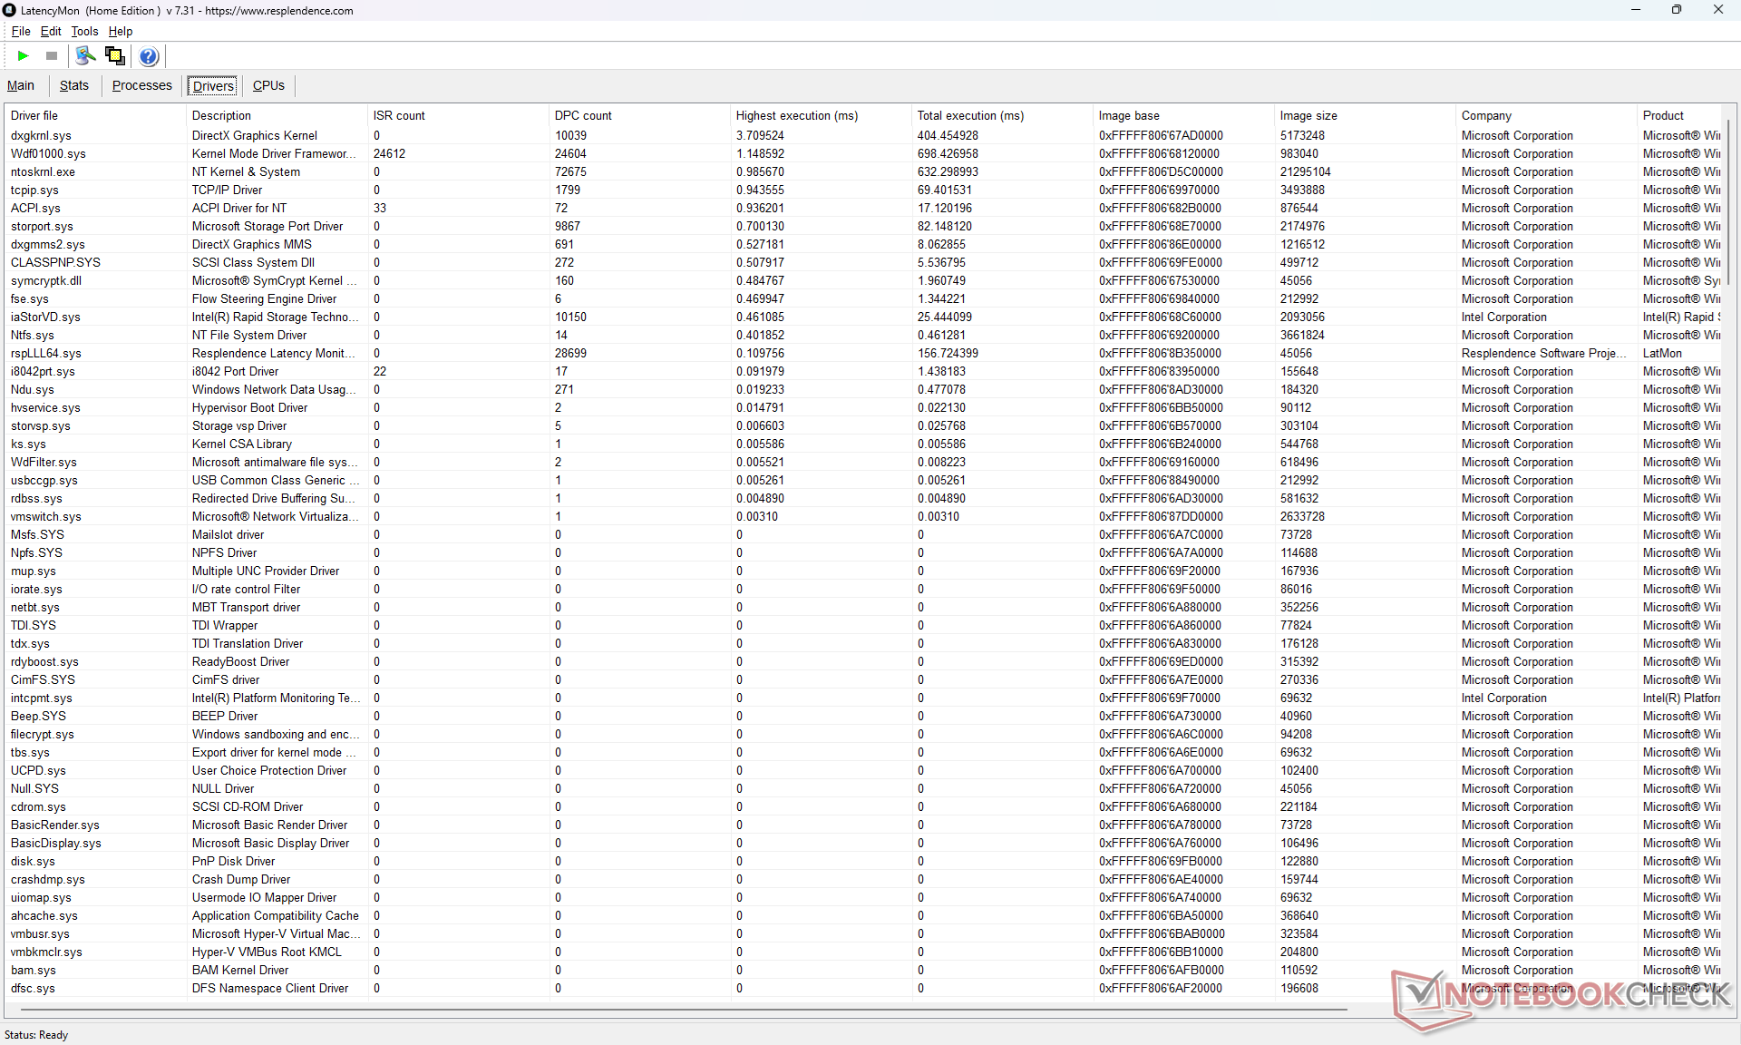Screen dimensions: 1741x1045
Task: Sort by ISR count column header
Action: [x=399, y=115]
